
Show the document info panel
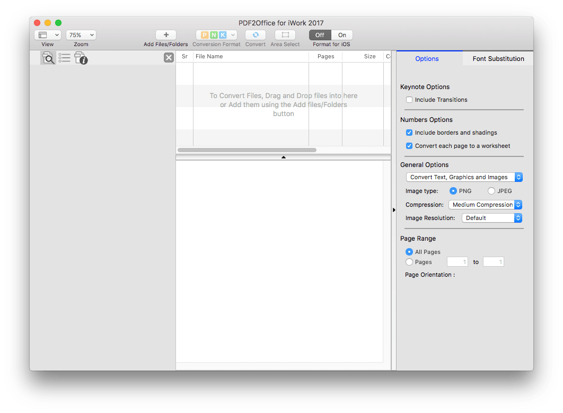click(81, 58)
